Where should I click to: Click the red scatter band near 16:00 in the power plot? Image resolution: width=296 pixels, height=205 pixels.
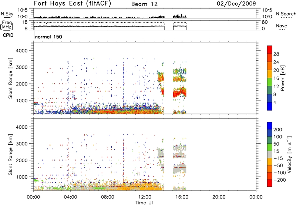pos(179,93)
